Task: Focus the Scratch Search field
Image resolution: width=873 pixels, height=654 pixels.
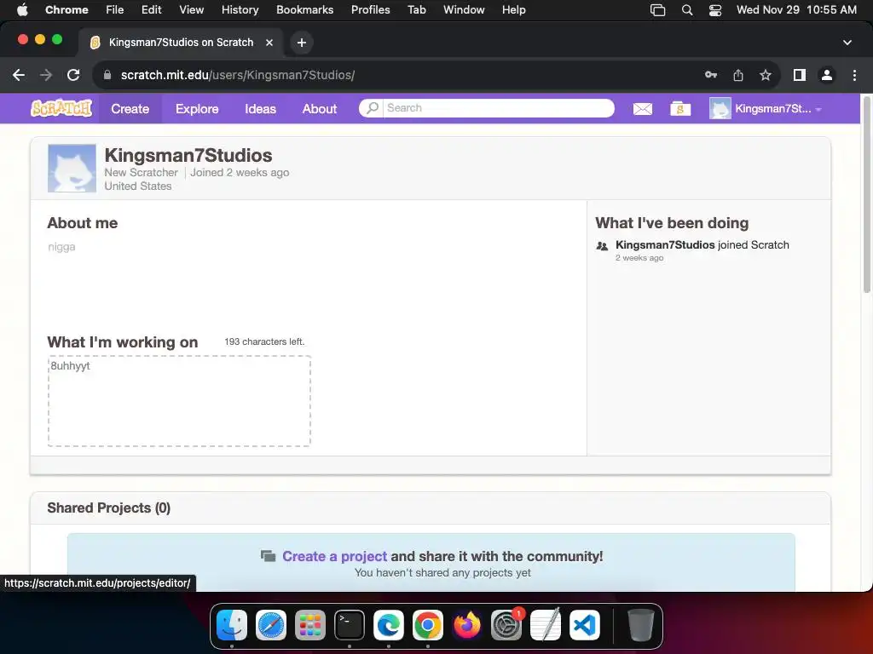Action: pos(498,108)
